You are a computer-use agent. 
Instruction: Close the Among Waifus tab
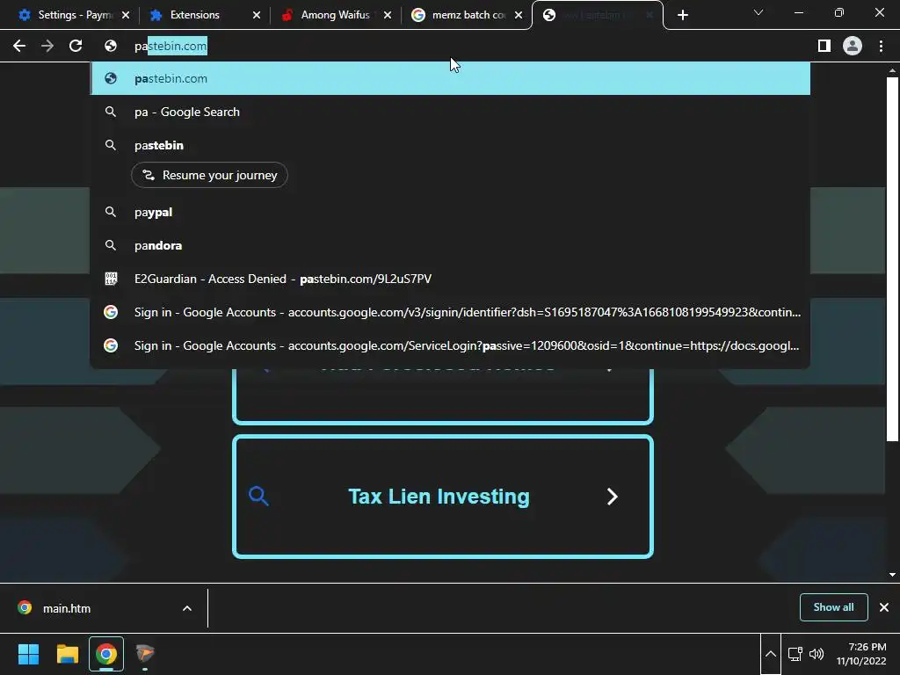tap(388, 15)
